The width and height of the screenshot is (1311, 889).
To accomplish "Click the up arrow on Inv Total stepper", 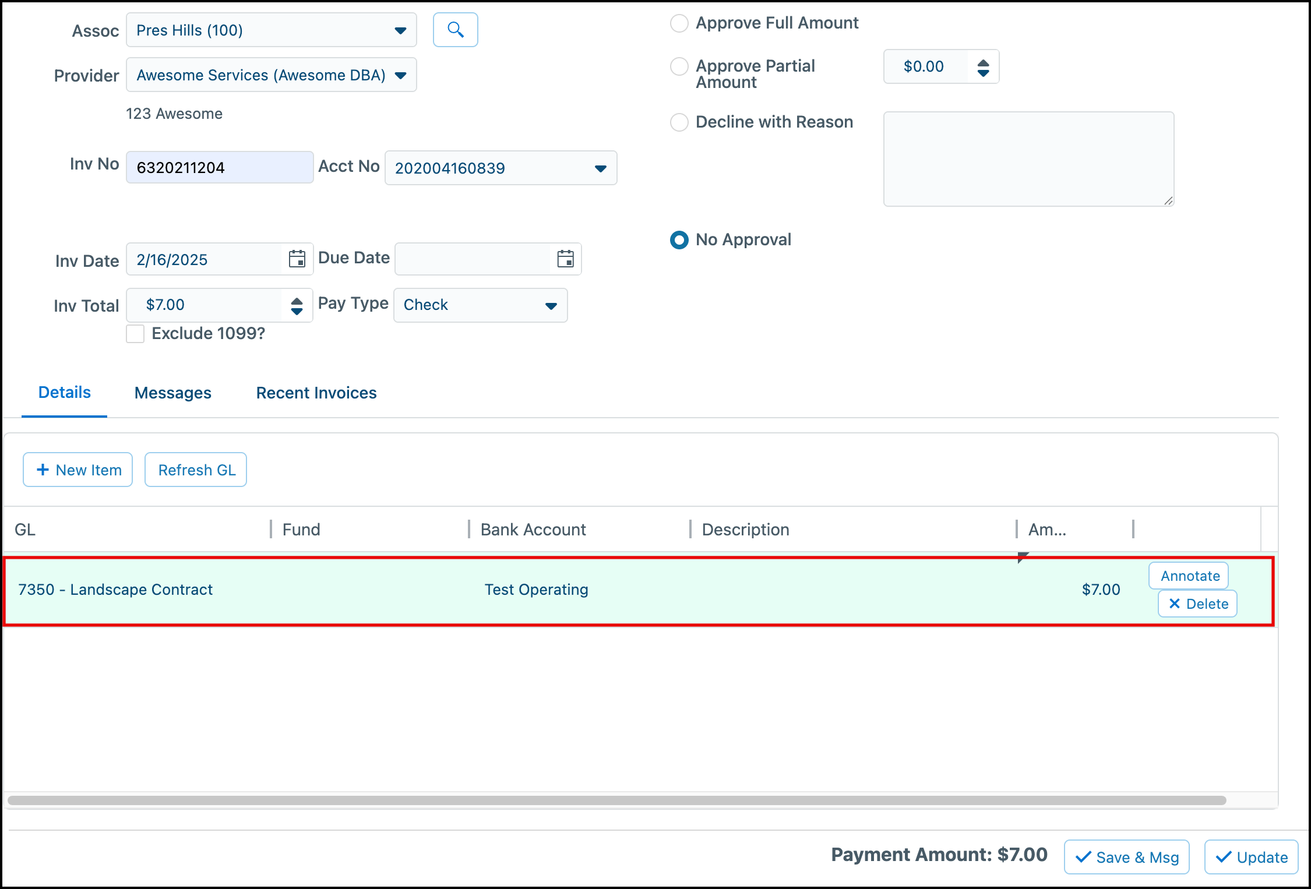I will click(297, 299).
